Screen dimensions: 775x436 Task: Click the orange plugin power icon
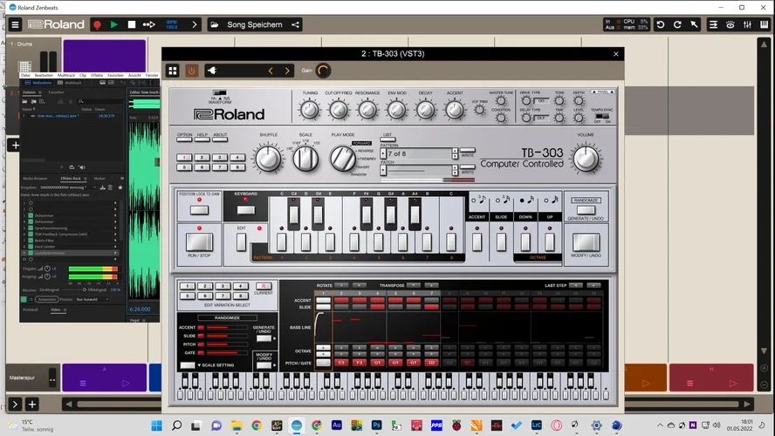click(x=191, y=71)
